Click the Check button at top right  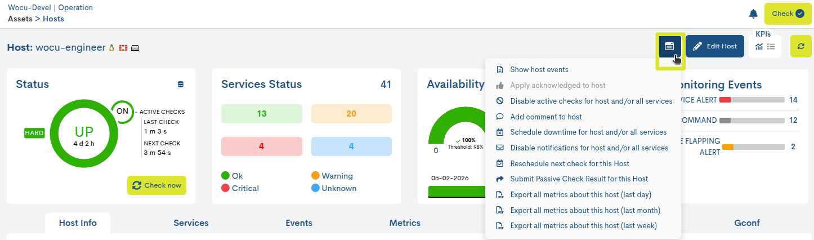(x=788, y=14)
